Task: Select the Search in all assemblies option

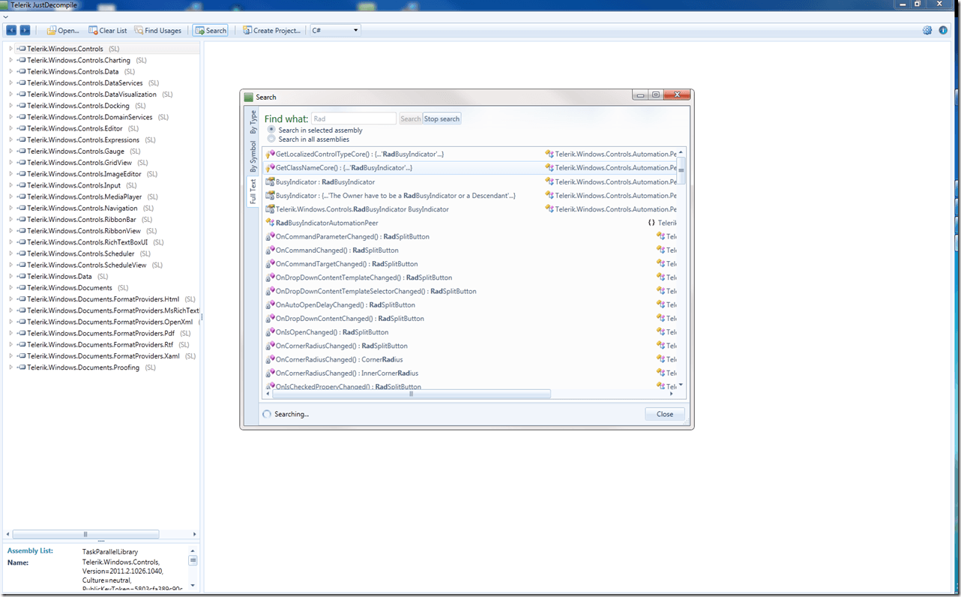Action: pos(271,139)
